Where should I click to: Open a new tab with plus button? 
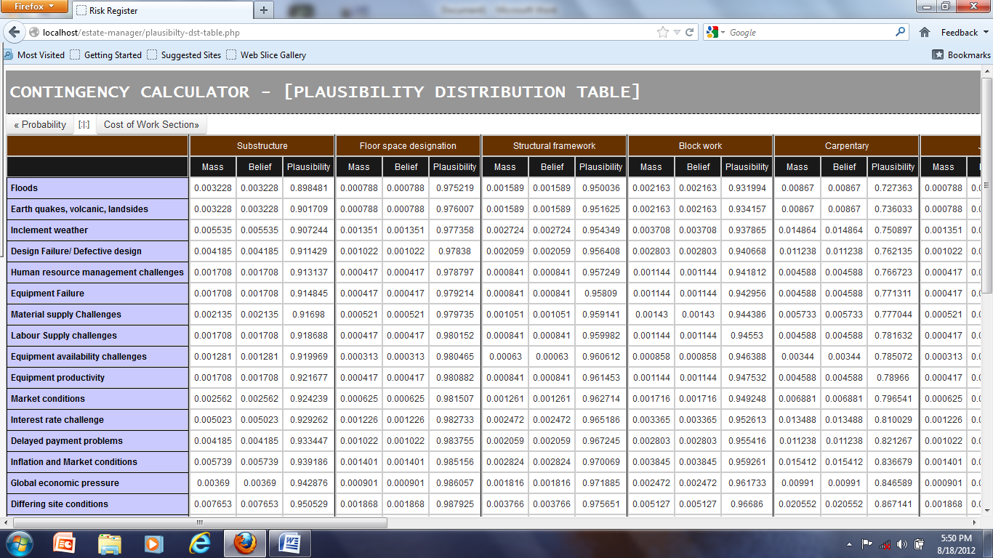tap(263, 10)
